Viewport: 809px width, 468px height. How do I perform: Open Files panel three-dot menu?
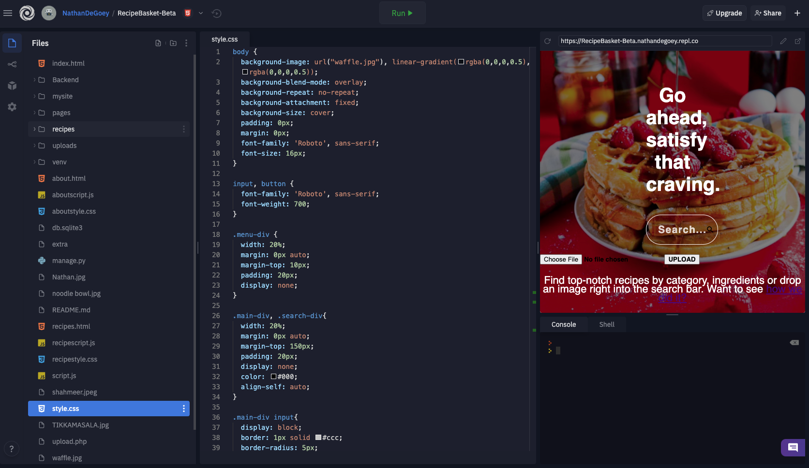186,43
